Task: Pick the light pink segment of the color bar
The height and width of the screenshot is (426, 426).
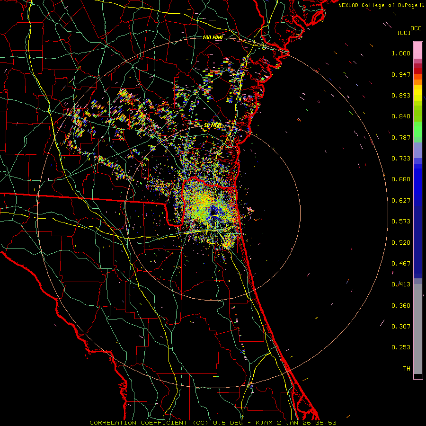Action: click(x=418, y=50)
